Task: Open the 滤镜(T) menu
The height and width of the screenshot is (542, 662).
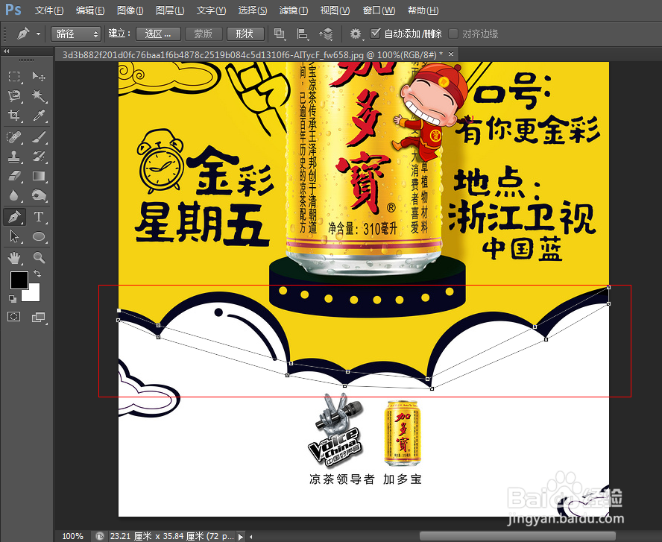Action: [294, 10]
